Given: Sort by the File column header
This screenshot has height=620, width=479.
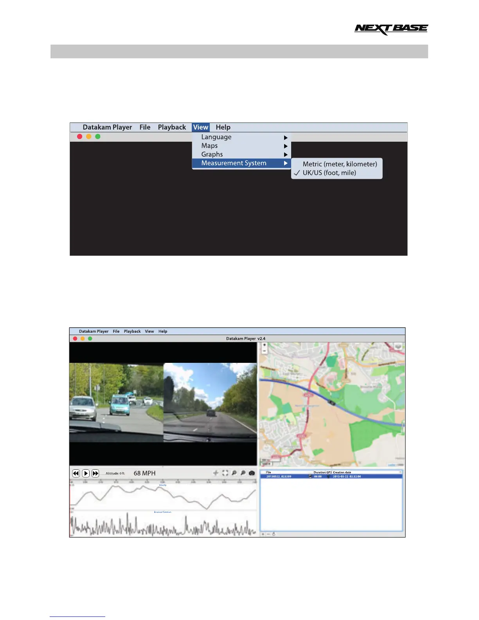Looking at the screenshot, I should pos(269,472).
